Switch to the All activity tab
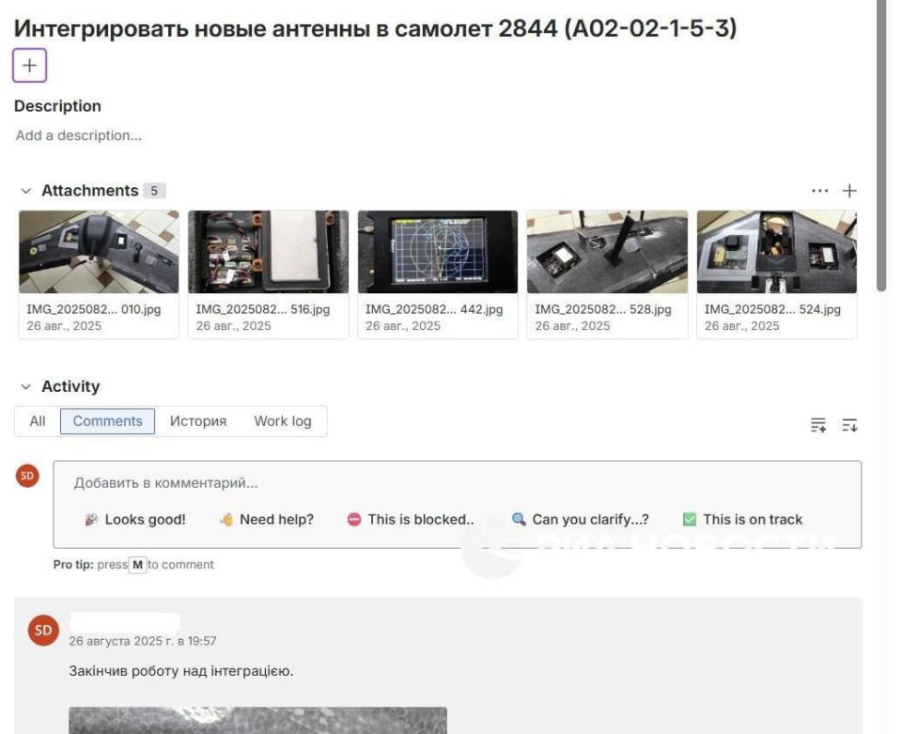This screenshot has height=734, width=902. [x=37, y=421]
